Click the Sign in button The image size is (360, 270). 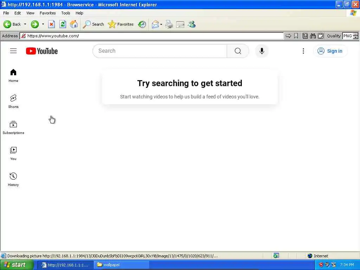[x=330, y=51]
